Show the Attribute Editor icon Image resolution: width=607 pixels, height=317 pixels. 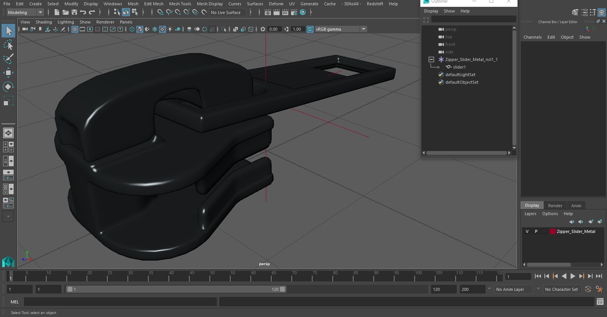pyautogui.click(x=584, y=12)
